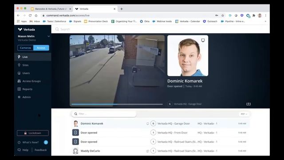Open What's New notifications
Image resolution: width=284 pixels, height=160 pixels.
point(31,142)
